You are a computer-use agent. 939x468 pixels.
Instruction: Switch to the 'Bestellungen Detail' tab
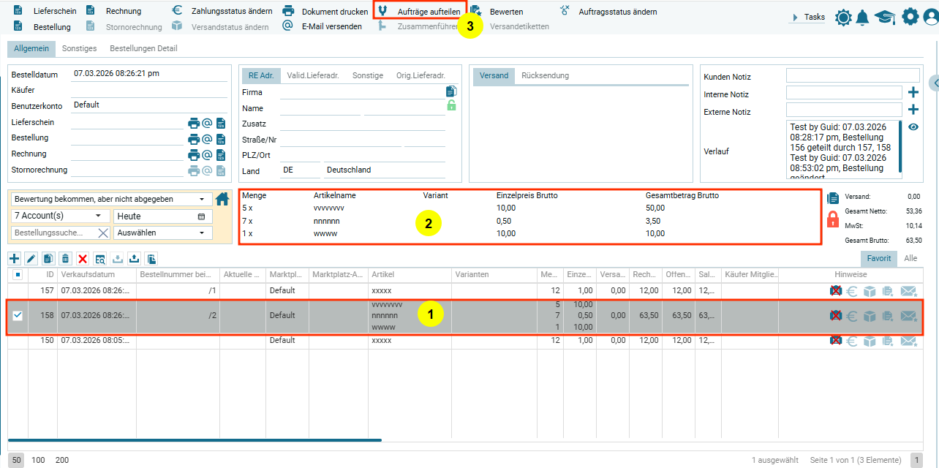click(143, 49)
